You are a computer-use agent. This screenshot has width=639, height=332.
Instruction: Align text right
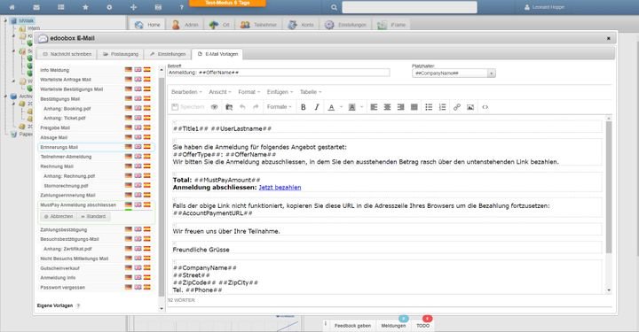[400, 107]
